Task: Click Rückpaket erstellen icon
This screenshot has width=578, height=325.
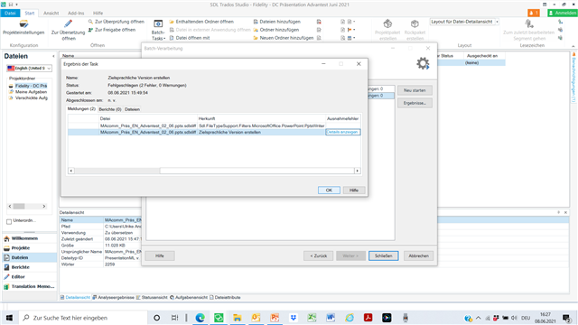Action: (x=415, y=24)
